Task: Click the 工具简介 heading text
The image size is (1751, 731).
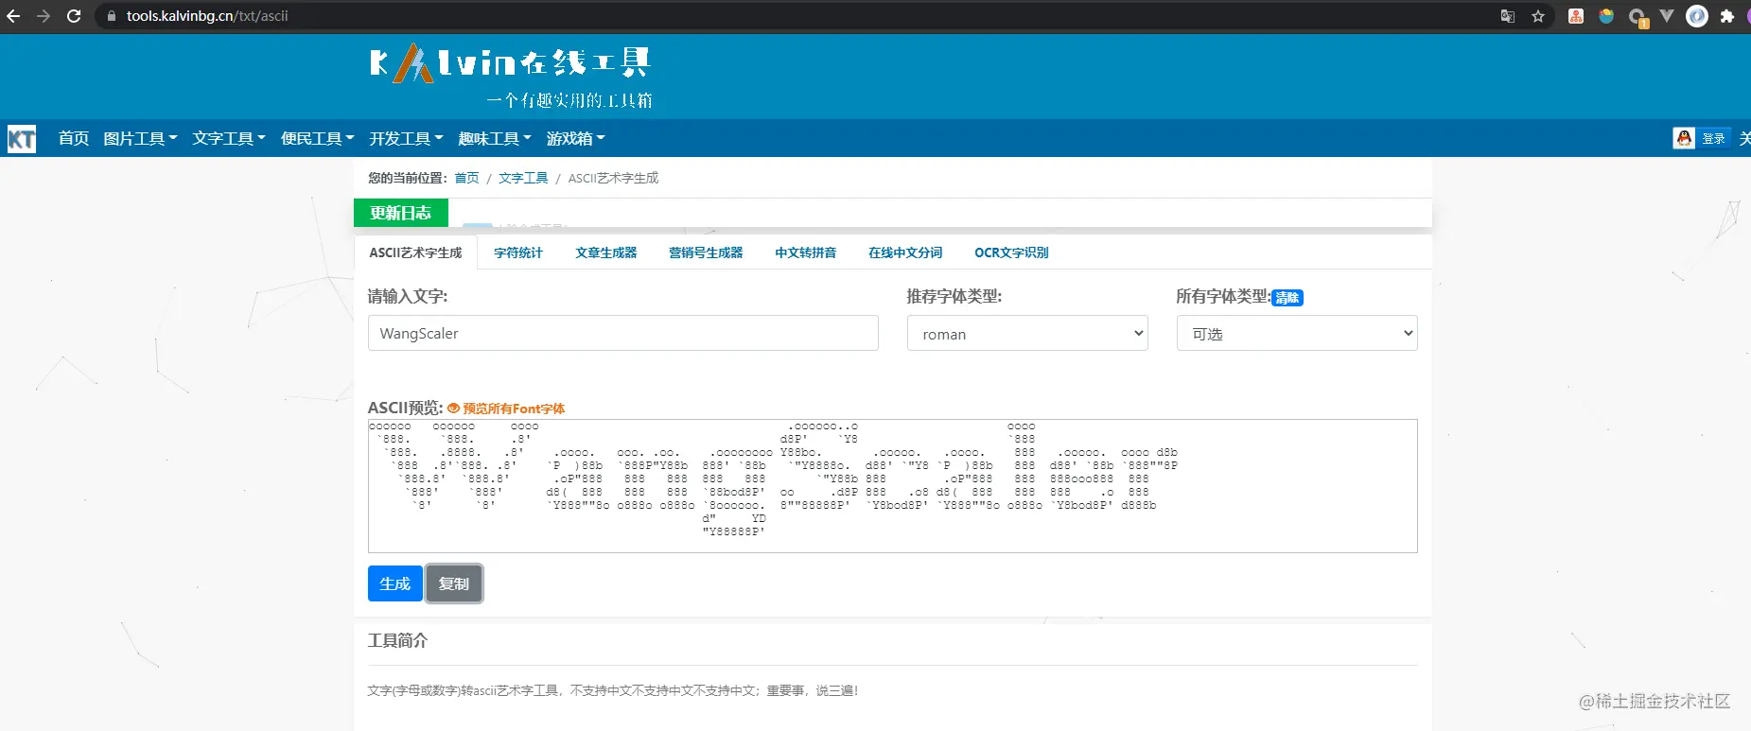Action: tap(397, 640)
